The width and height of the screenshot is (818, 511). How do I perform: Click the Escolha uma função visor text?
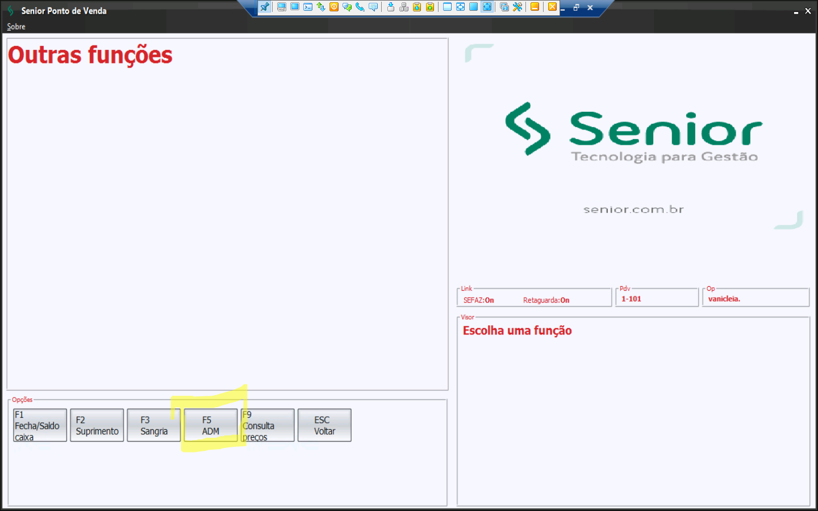coord(517,330)
